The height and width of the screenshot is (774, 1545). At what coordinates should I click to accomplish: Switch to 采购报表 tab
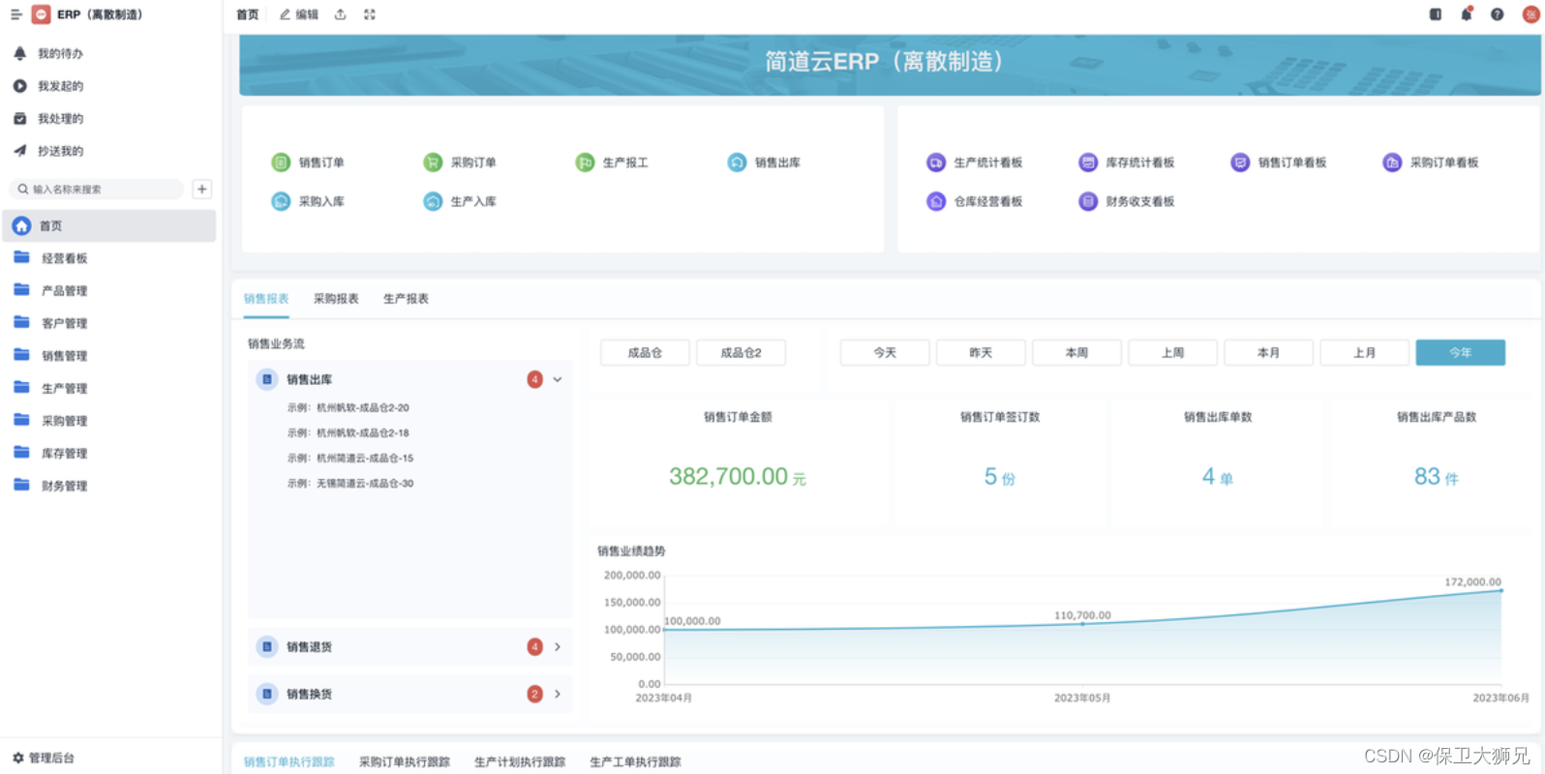tap(336, 299)
